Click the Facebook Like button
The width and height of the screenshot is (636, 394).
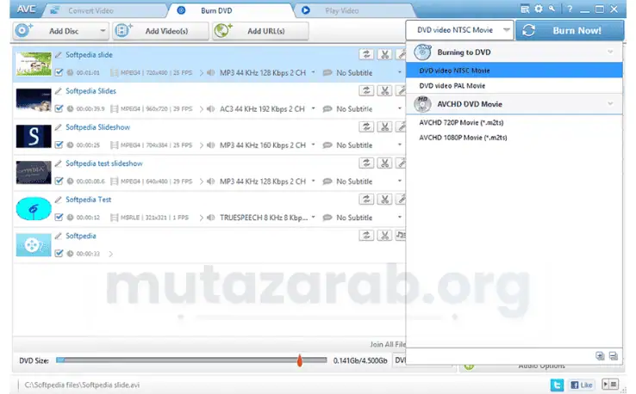pyautogui.click(x=581, y=385)
